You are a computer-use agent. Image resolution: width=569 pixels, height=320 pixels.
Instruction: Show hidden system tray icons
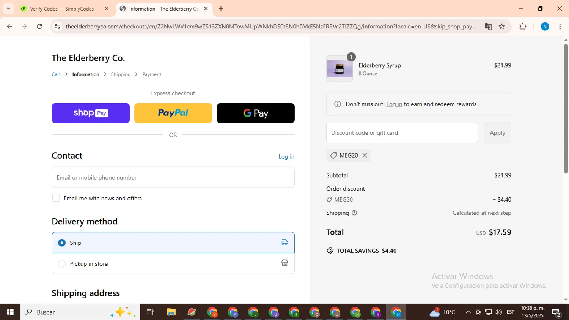468,312
